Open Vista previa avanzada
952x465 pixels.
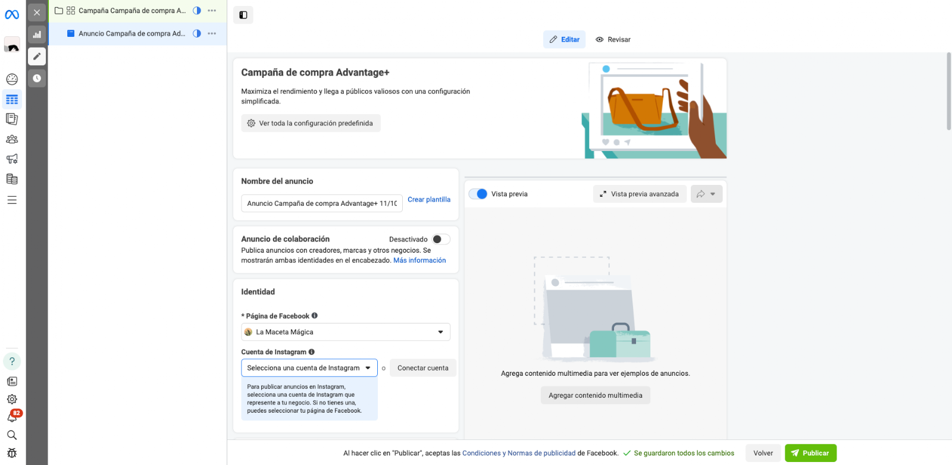[x=640, y=194]
